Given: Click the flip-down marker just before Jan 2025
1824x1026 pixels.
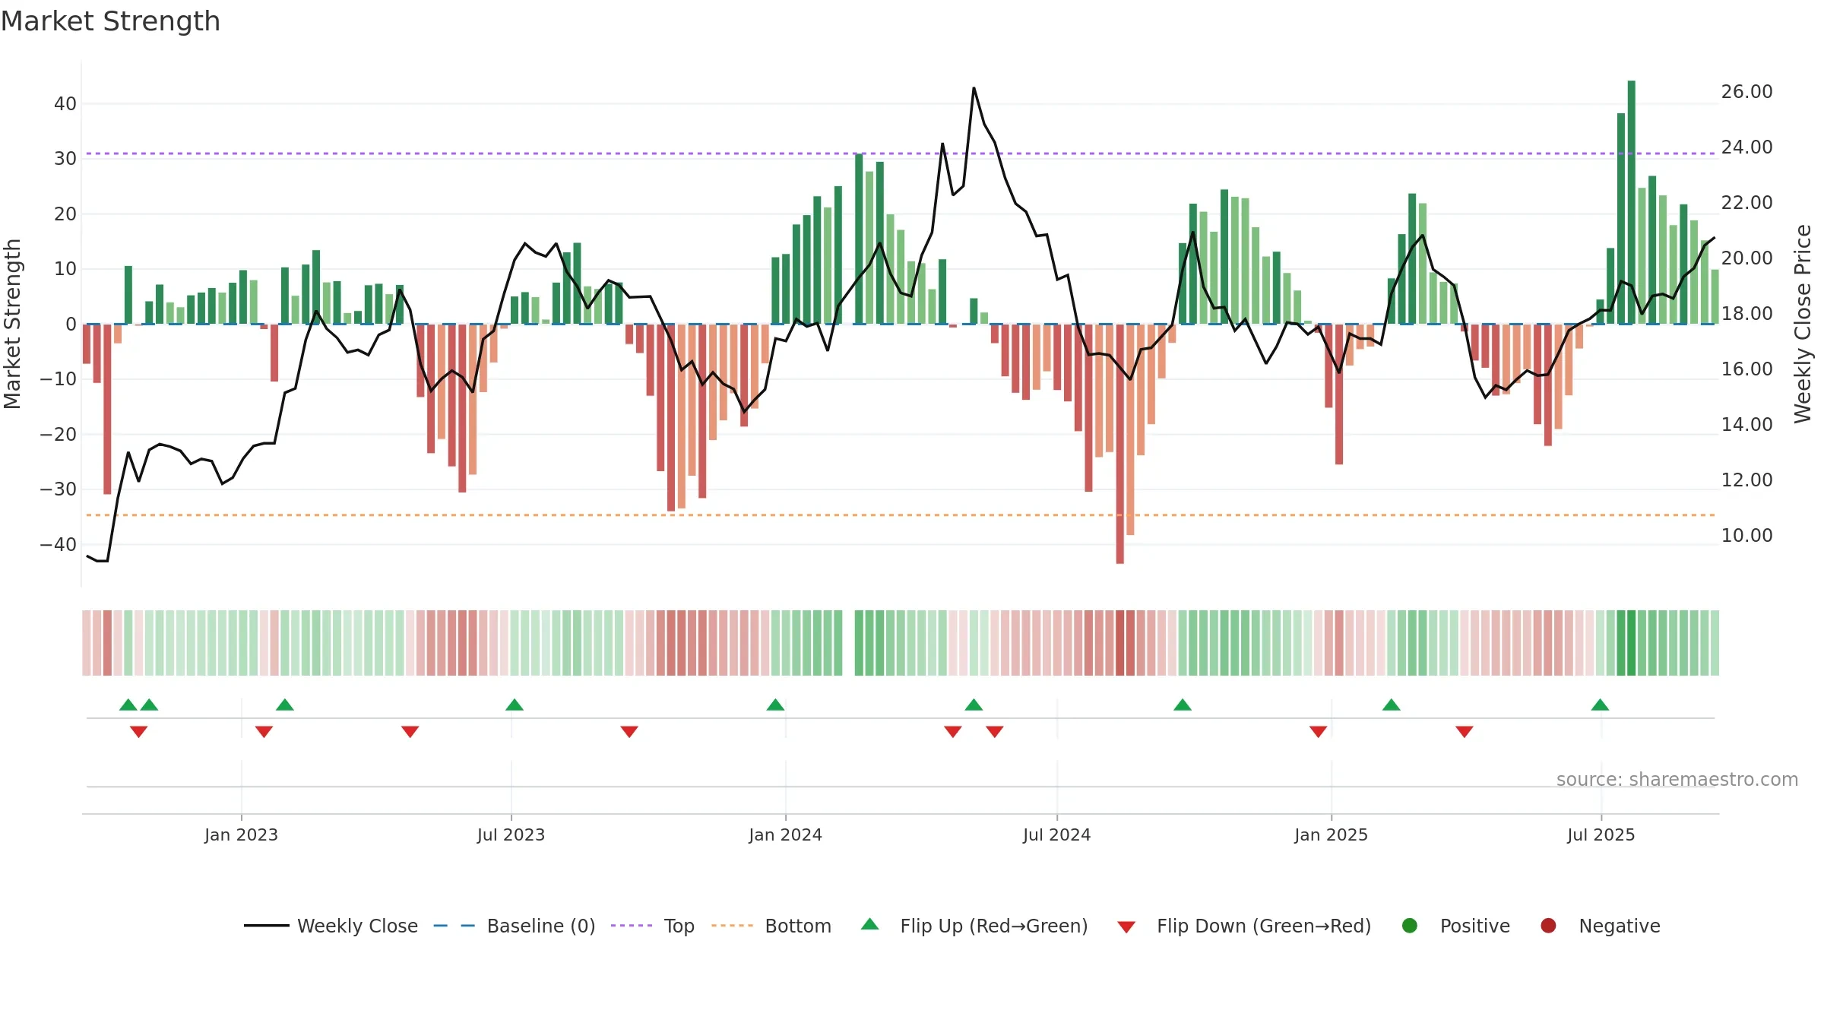Looking at the screenshot, I should [1319, 732].
